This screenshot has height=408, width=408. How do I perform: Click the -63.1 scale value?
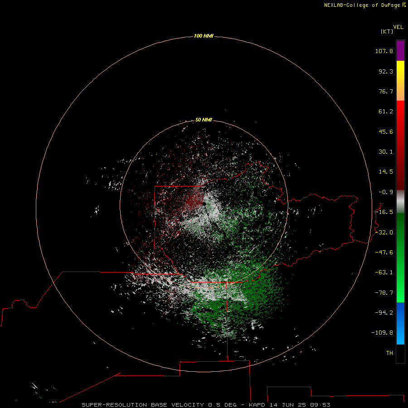pyautogui.click(x=384, y=272)
